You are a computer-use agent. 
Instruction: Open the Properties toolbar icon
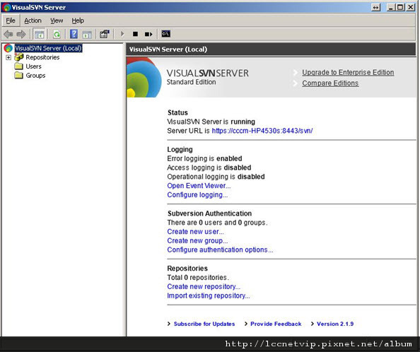105,34
